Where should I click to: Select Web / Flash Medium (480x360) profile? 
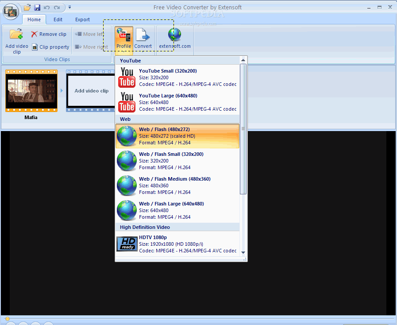click(177, 186)
